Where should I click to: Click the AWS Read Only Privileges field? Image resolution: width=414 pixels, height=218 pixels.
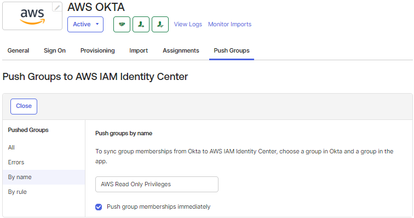click(x=157, y=184)
